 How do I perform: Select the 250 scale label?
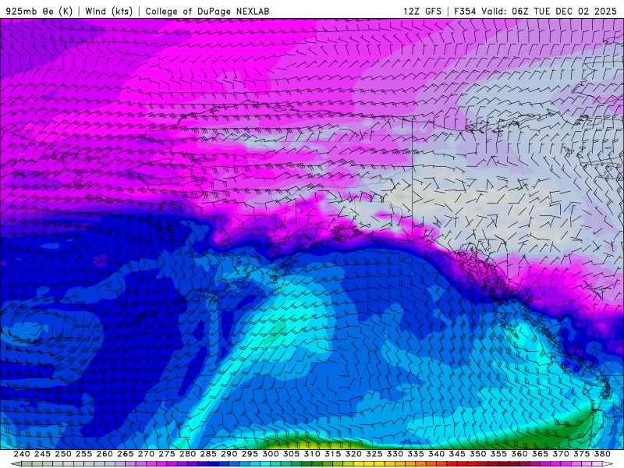[x=63, y=454]
